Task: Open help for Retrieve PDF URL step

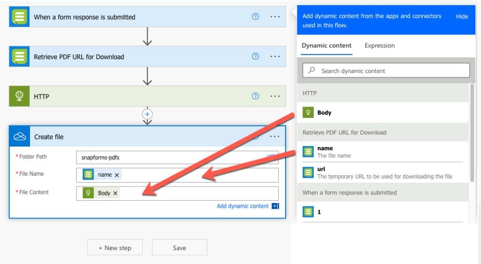Action: (256, 56)
